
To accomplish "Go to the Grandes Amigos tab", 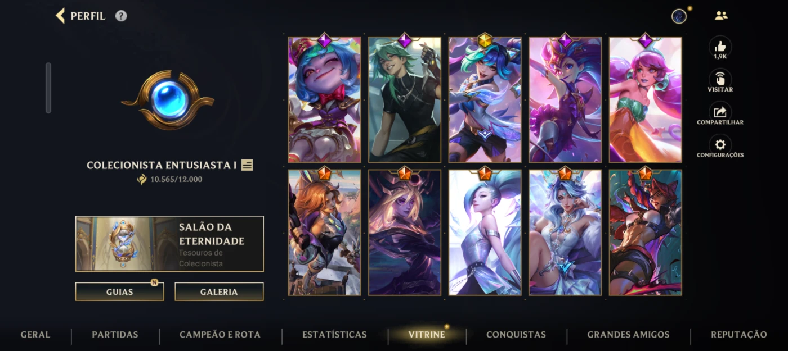I will [628, 335].
